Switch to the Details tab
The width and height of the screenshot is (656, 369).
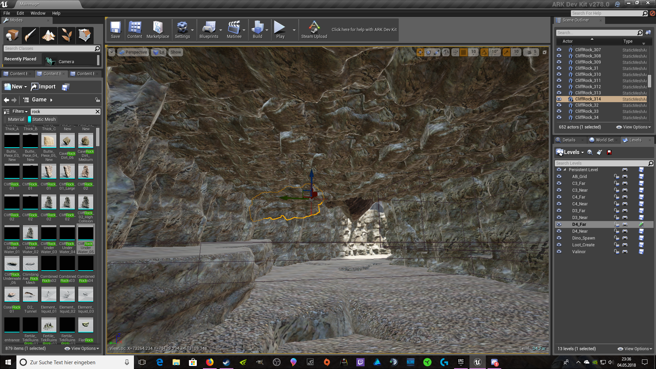(x=569, y=140)
